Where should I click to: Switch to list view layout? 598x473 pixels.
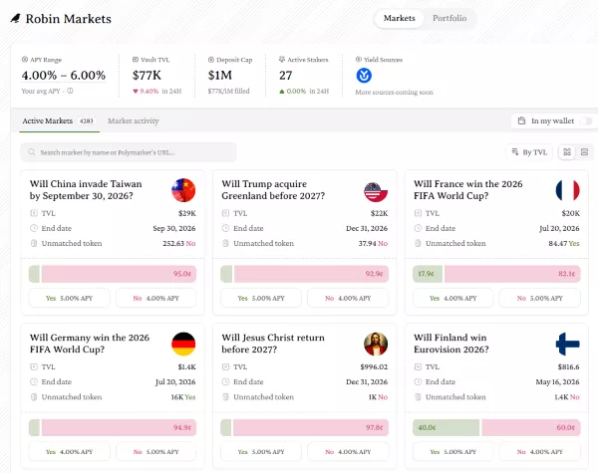[x=584, y=152]
